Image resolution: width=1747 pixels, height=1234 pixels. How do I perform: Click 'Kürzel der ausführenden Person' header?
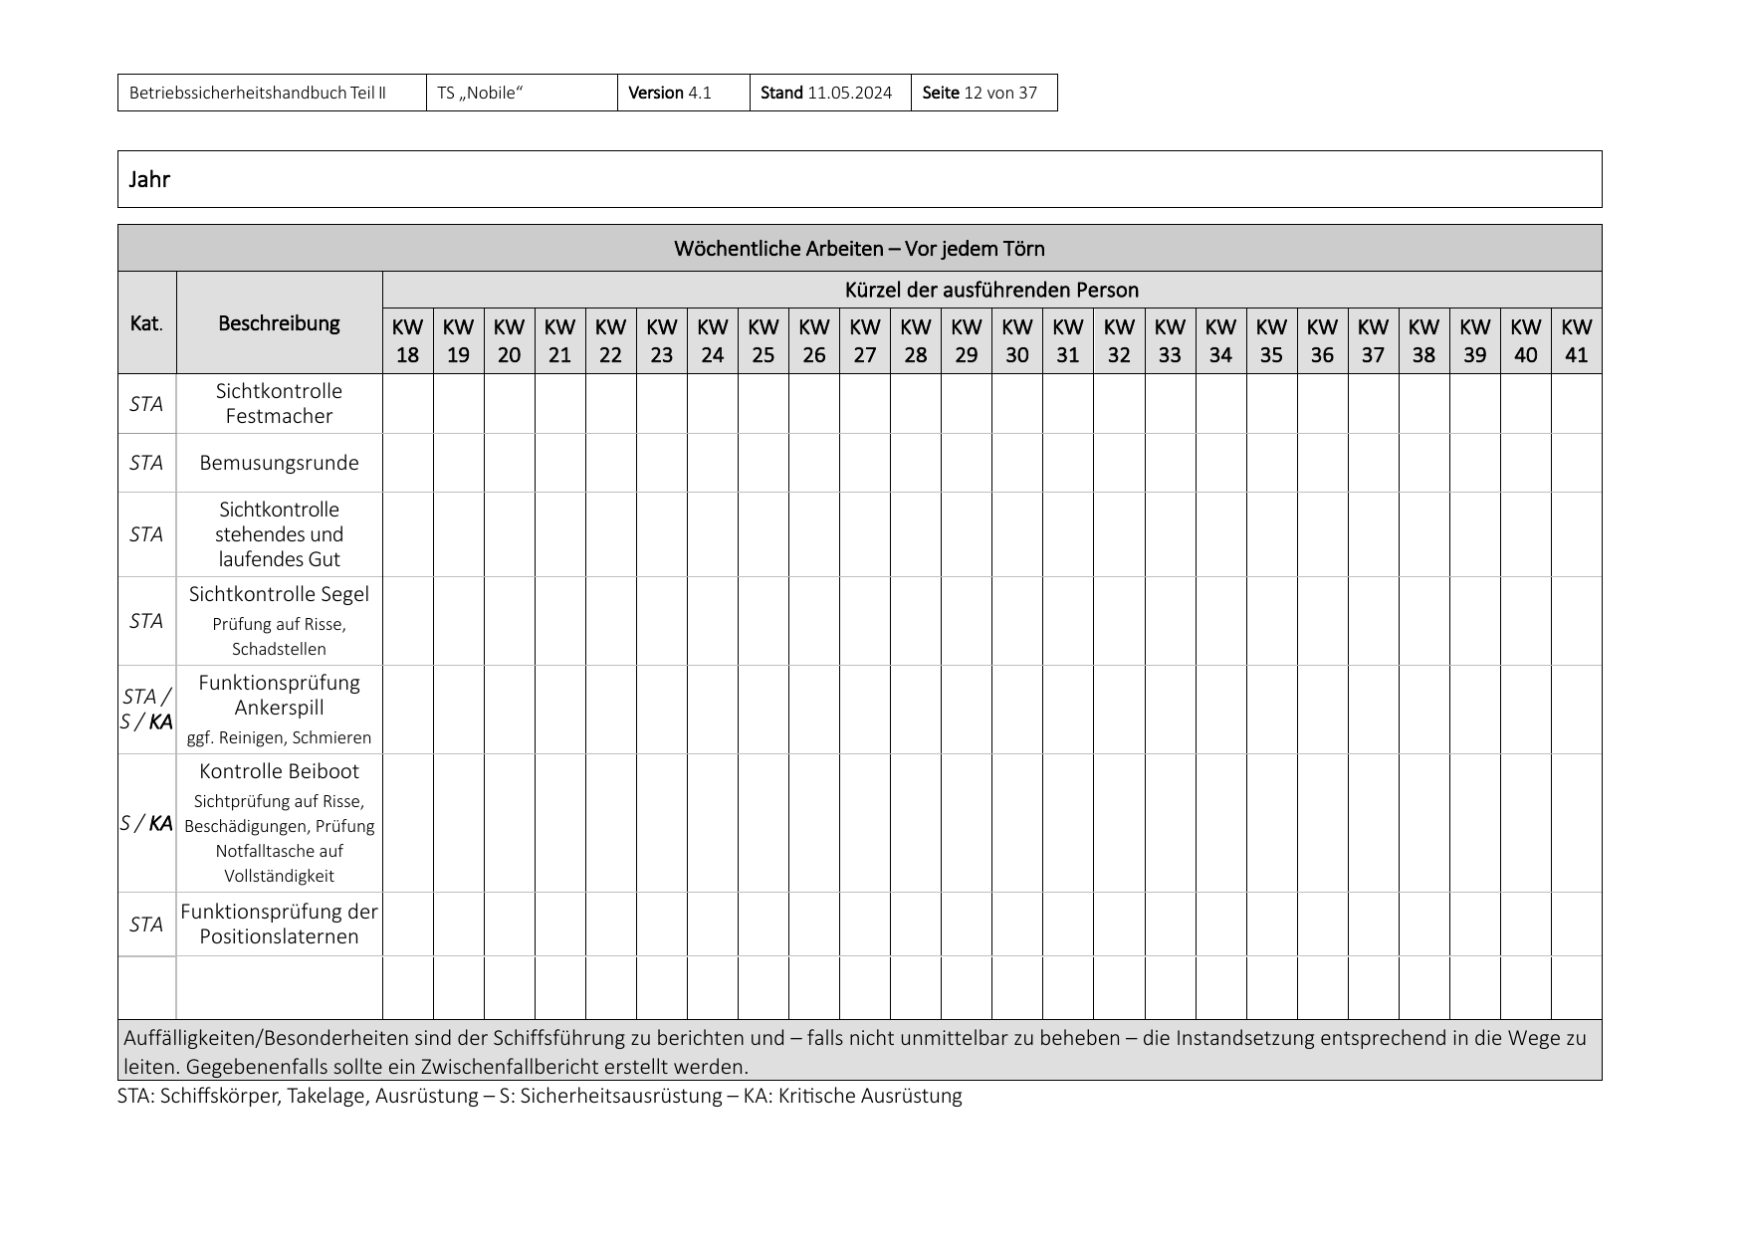tap(991, 290)
